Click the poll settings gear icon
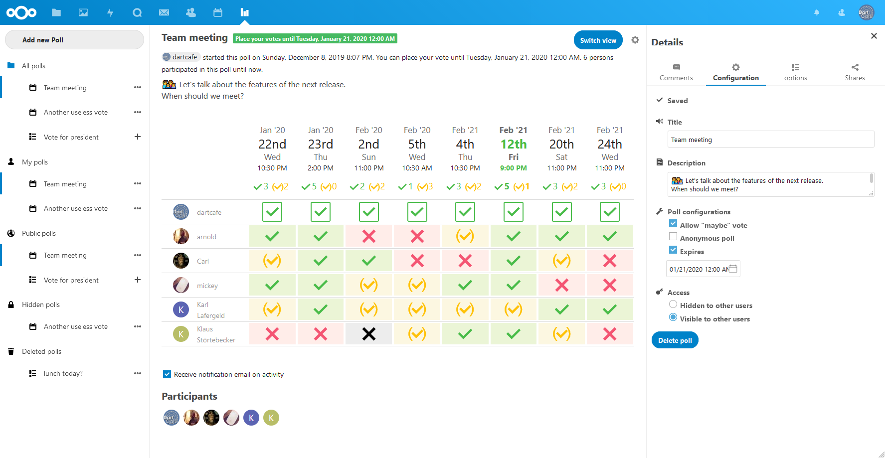The width and height of the screenshot is (885, 458). pyautogui.click(x=635, y=40)
